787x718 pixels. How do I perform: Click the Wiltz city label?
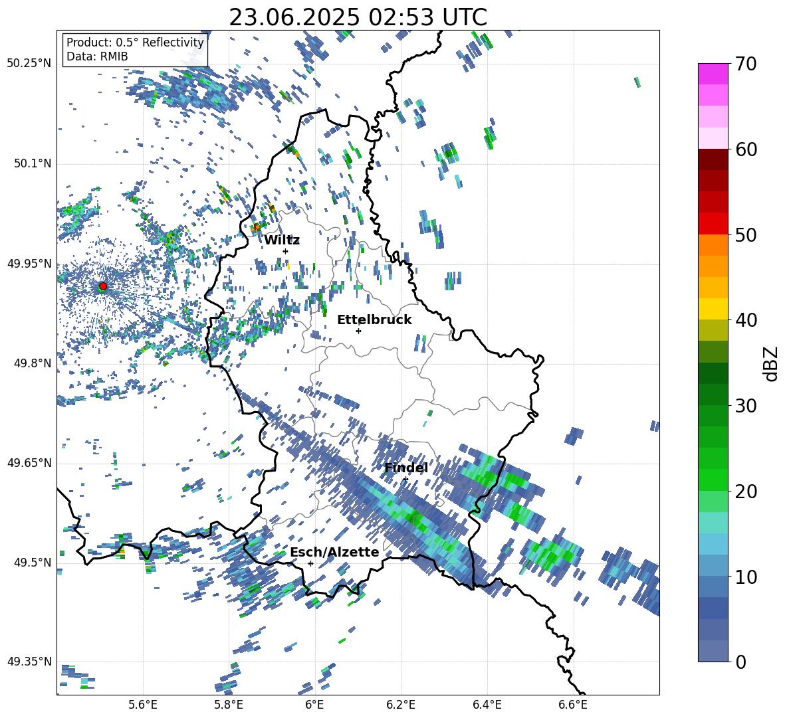pos(282,240)
